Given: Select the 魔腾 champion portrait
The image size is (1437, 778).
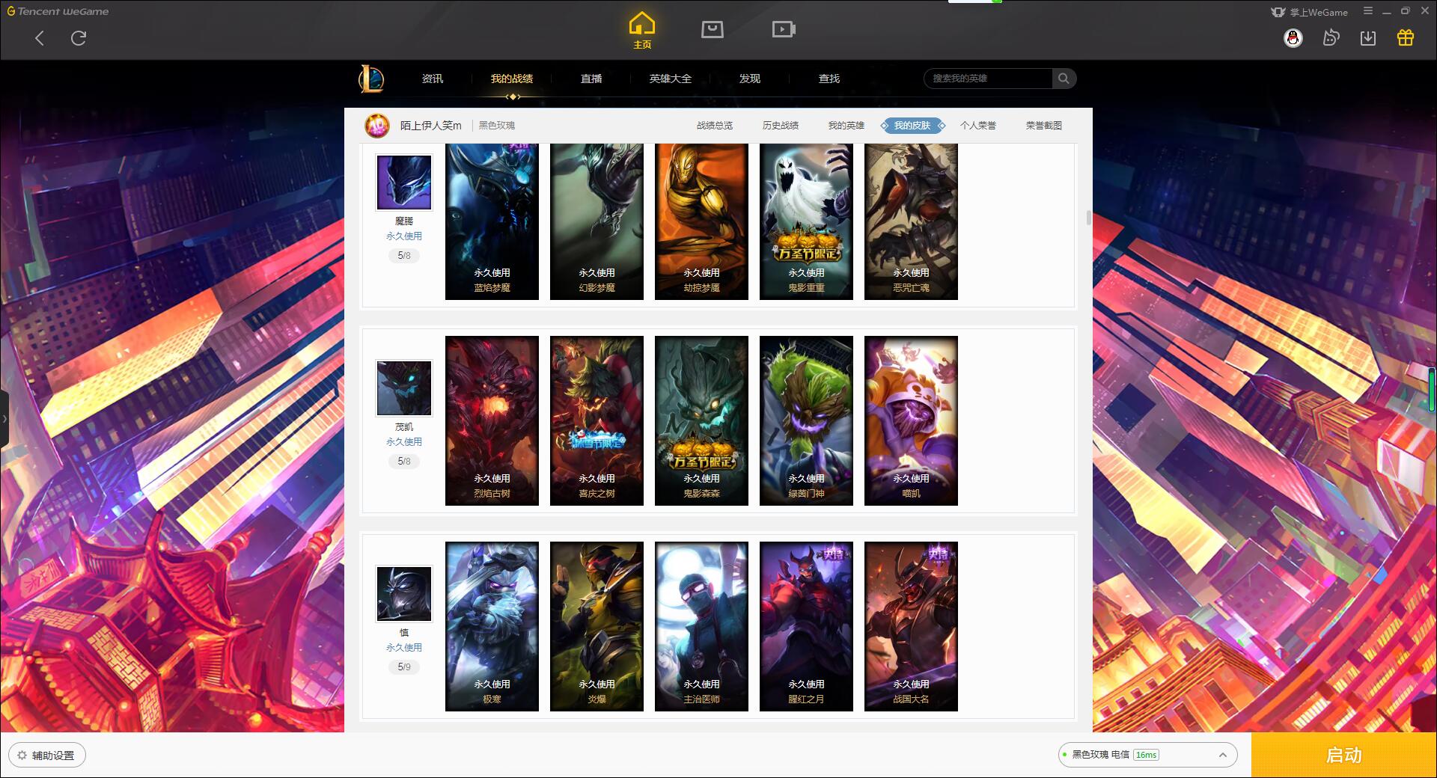Looking at the screenshot, I should [404, 183].
